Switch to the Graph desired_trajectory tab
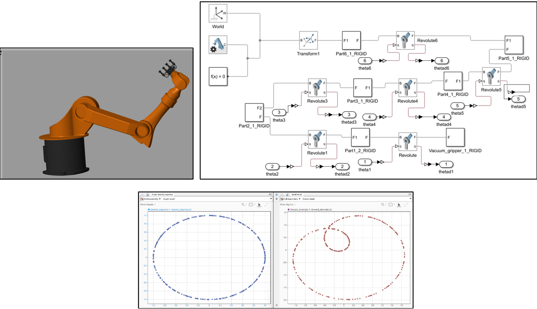This screenshot has width=537, height=309. pyautogui.click(x=162, y=194)
